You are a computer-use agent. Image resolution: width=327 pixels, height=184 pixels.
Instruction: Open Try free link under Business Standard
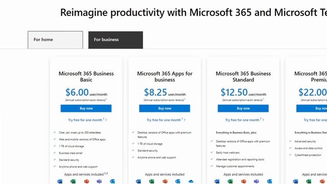click(244, 120)
